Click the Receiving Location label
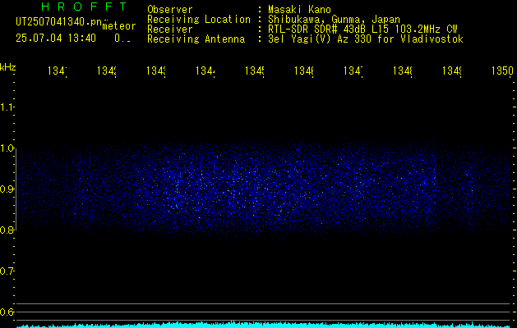The image size is (517, 328). [199, 20]
